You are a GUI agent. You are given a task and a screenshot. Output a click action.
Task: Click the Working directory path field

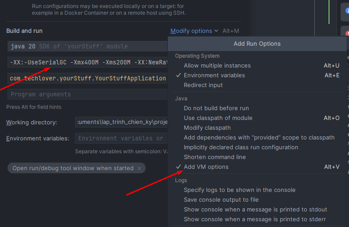(121, 122)
